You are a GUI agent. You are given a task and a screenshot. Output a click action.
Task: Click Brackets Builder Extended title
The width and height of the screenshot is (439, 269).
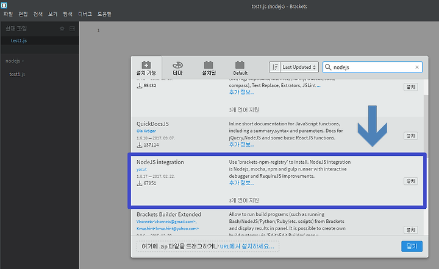click(169, 214)
